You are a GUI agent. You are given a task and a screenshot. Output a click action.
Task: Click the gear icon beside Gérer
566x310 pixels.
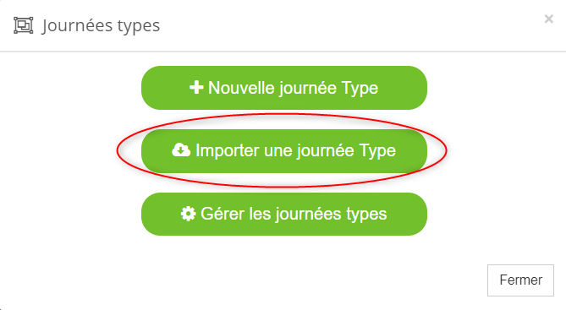click(188, 214)
